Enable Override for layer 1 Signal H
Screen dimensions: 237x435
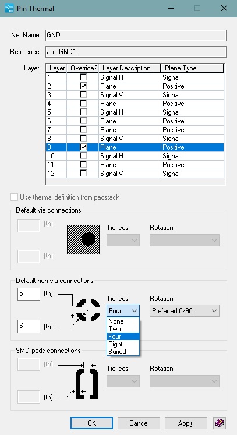(83, 77)
